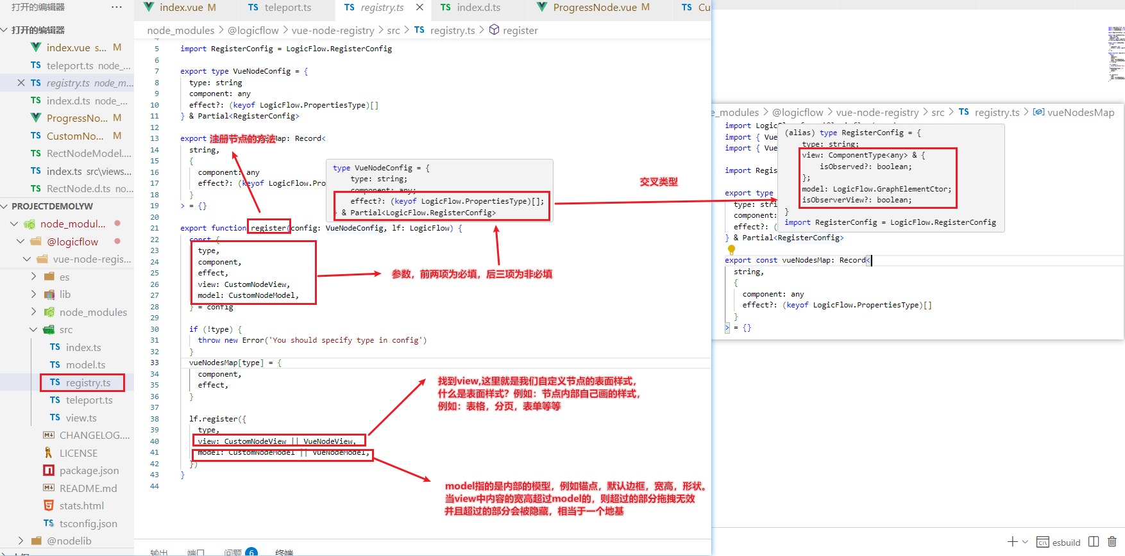Collapse the src folder in vue-node-registry
Screen dimensions: 1125x556
pyautogui.click(x=34, y=329)
